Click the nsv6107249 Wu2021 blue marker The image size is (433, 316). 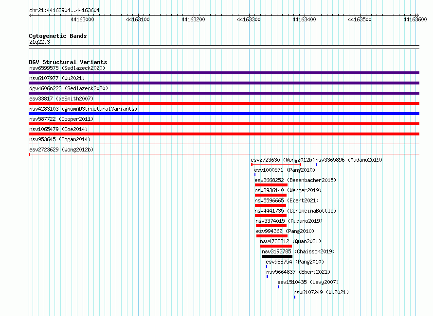[x=295, y=297]
